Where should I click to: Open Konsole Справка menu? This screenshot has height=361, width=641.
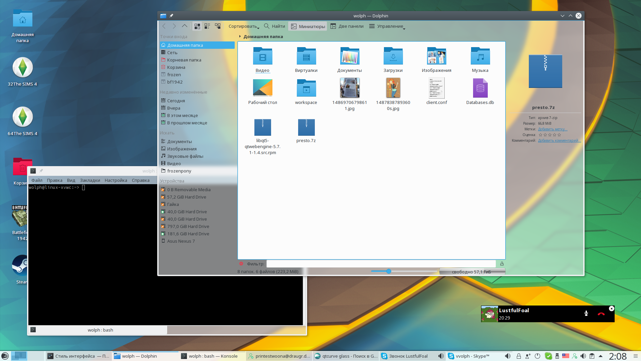pos(141,180)
